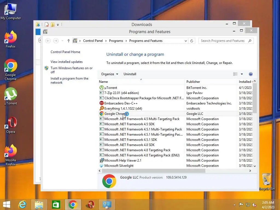Image resolution: width=280 pixels, height=210 pixels.
Task: Click the Back navigation arrow
Action: coord(48,41)
